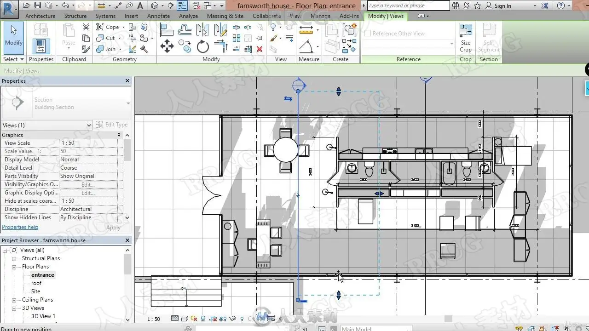Viewport: 589px width, 331px height.
Task: Select the Rotate tool
Action: pos(203,46)
